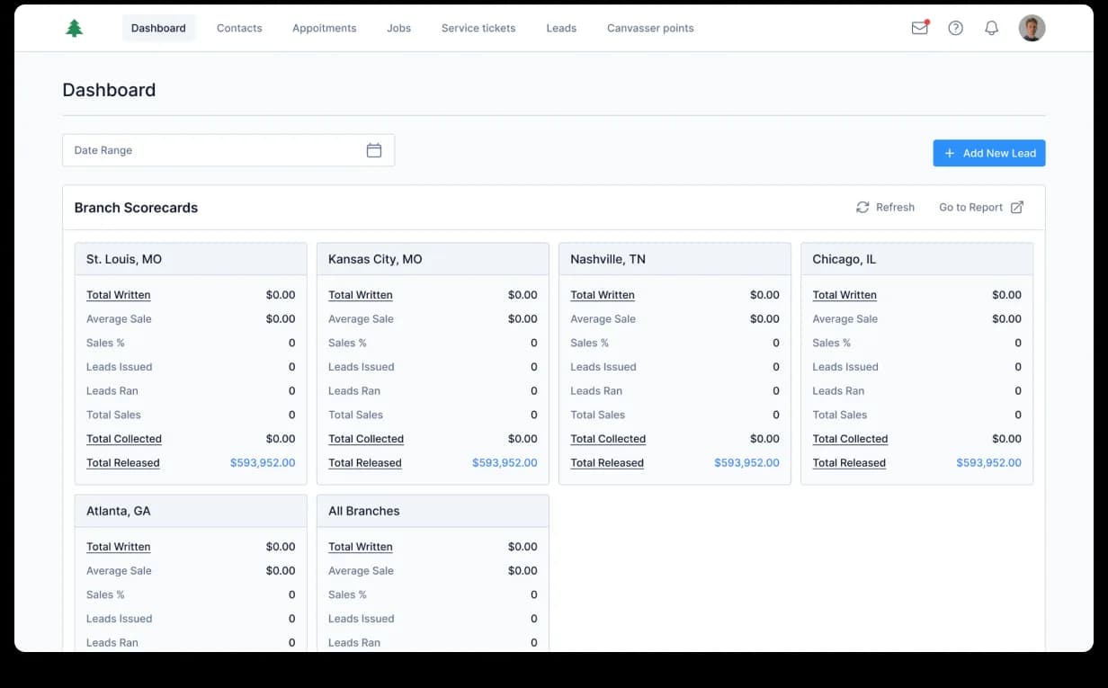The width and height of the screenshot is (1108, 688).
Task: Open Total Collected in Kansas City card
Action: point(366,439)
